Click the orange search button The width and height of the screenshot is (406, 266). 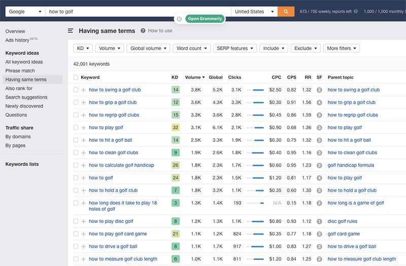tap(286, 11)
